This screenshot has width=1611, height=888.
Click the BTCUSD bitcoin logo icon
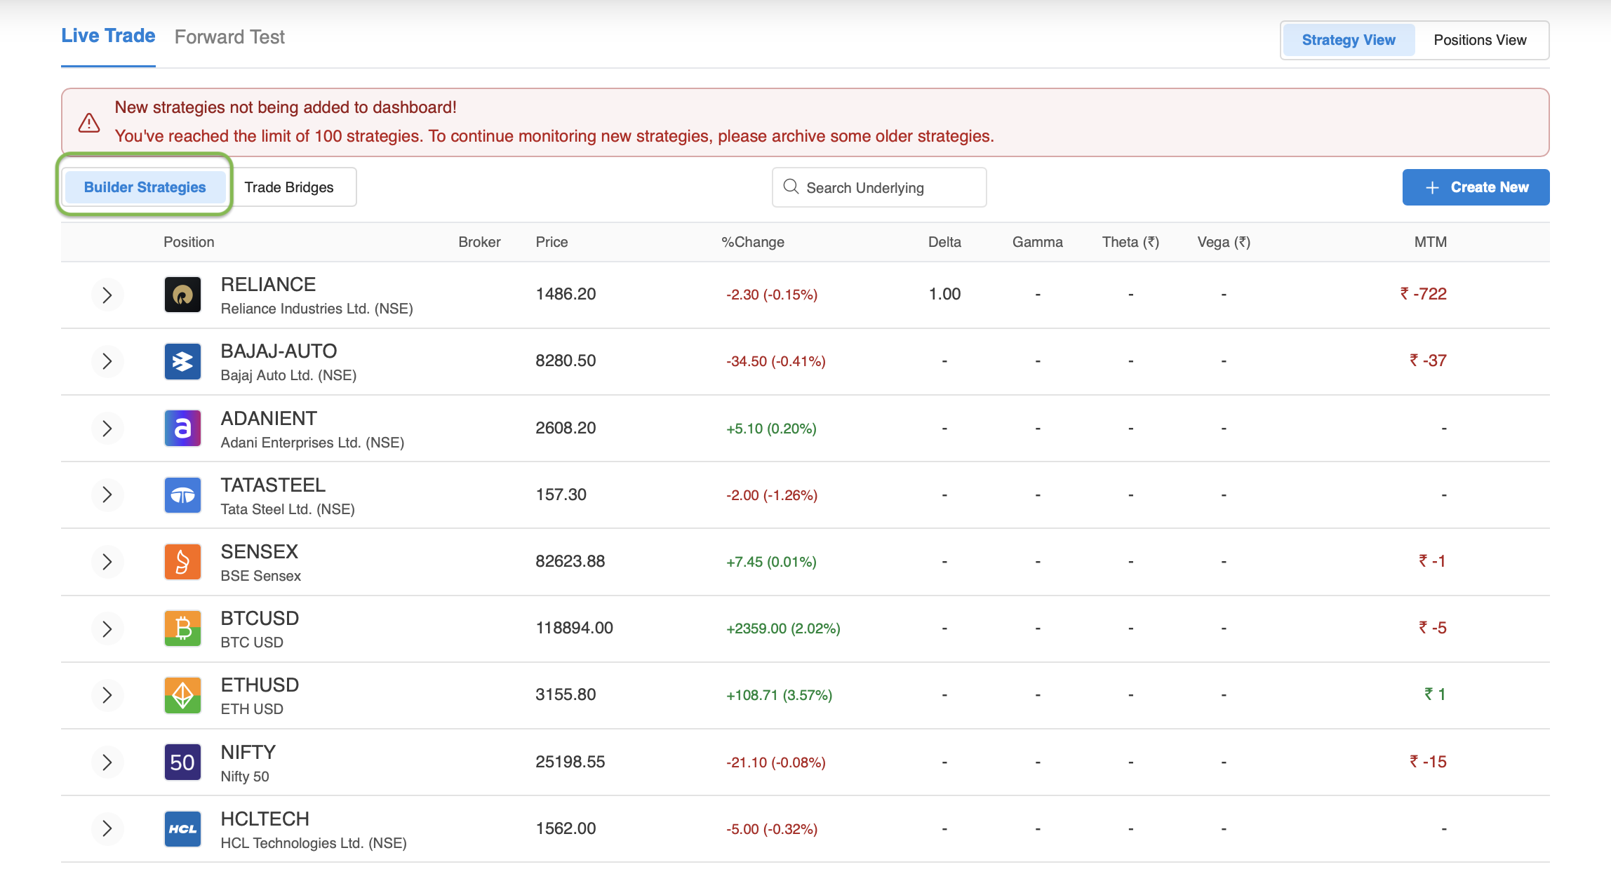point(182,628)
